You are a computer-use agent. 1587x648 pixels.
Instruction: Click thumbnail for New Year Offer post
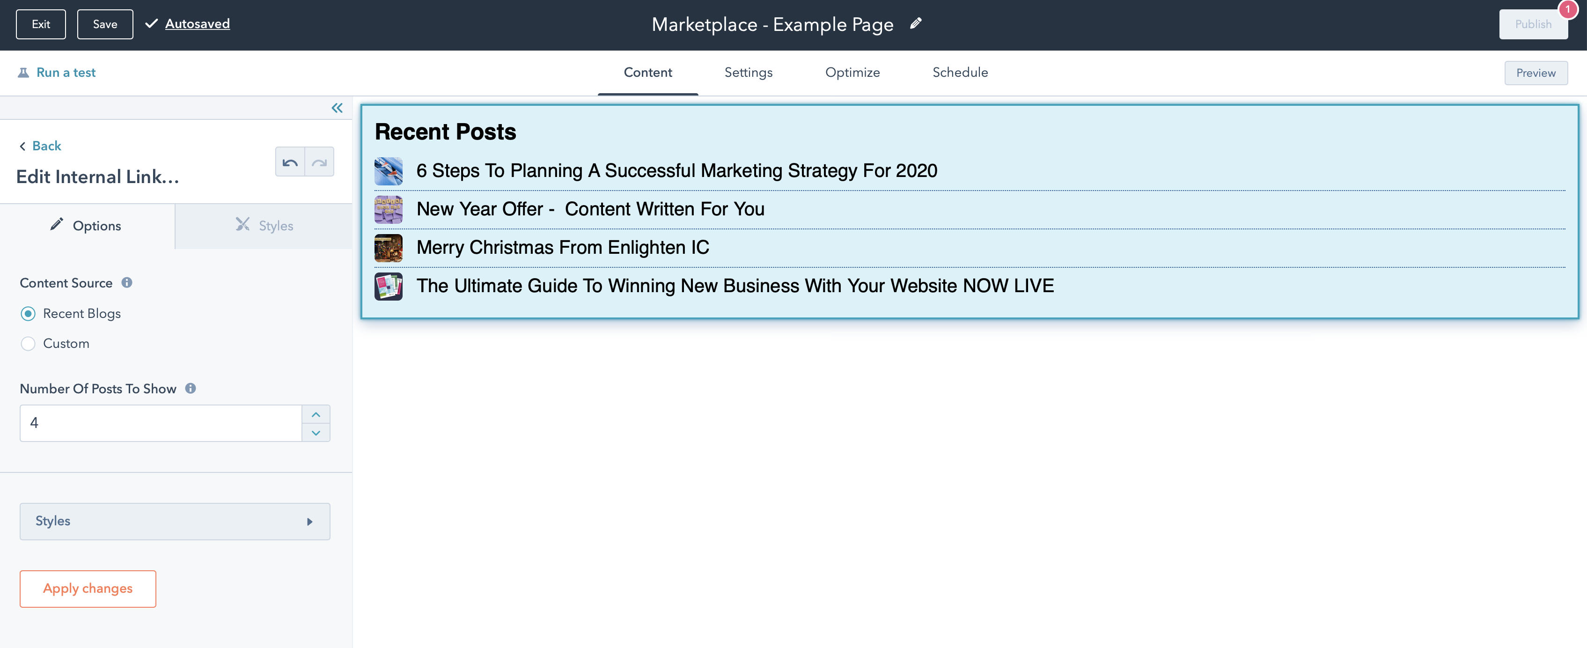tap(388, 209)
